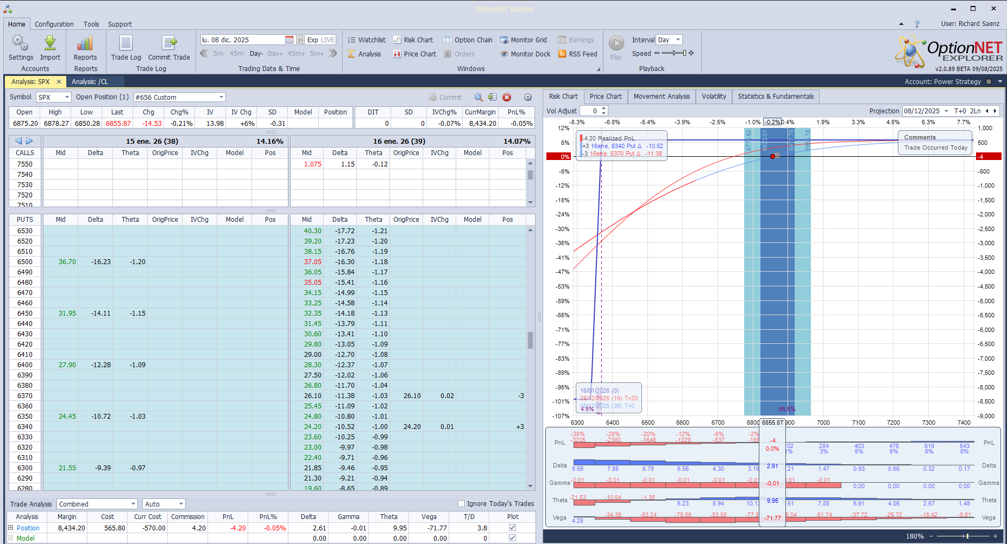Open the Settings gear icon

(x=21, y=43)
